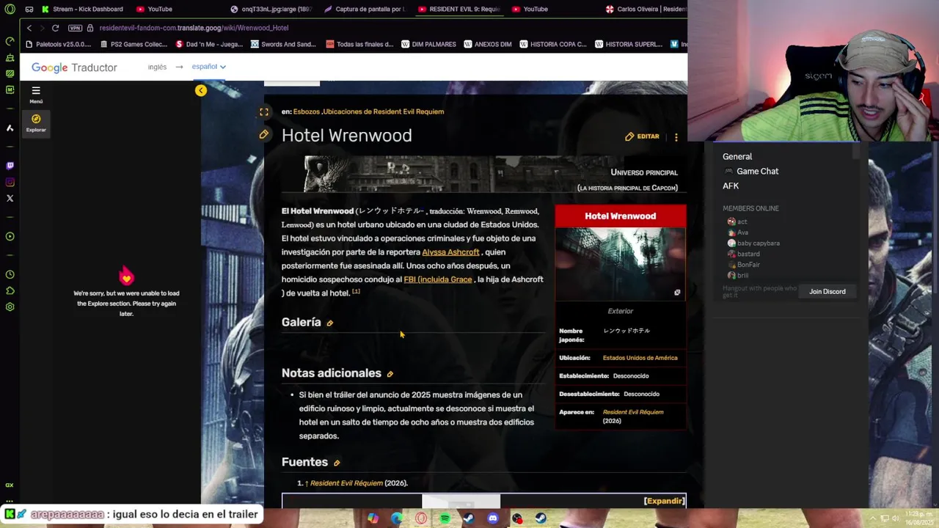The height and width of the screenshot is (528, 939).
Task: Open Resident Evil Requiem infobox link
Action: click(x=633, y=412)
